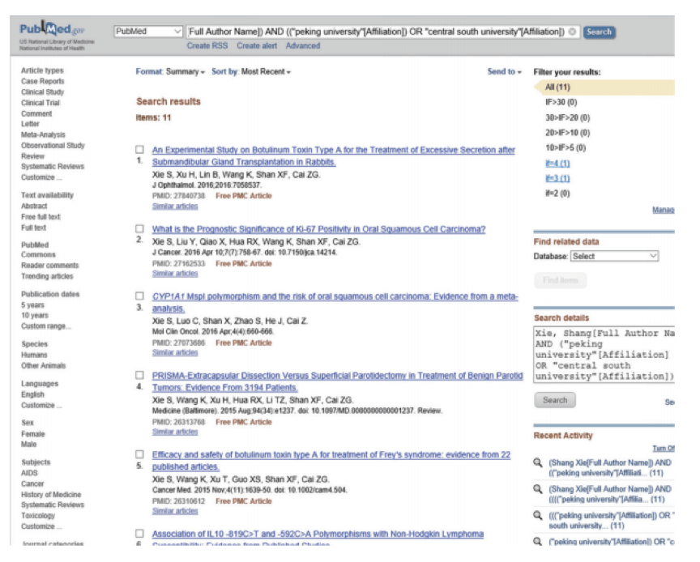Check the box for result 4 PRISMA article
Viewport: 700px width, 562px height.
pos(139,376)
